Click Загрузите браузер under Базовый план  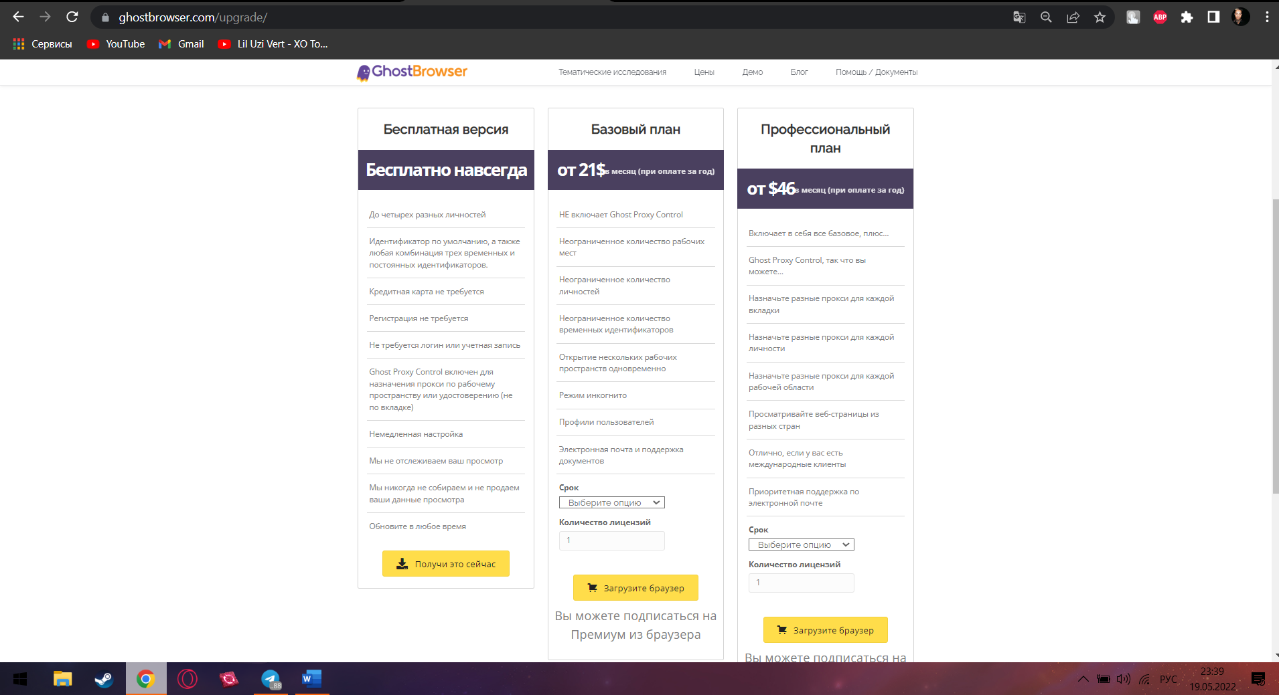635,588
